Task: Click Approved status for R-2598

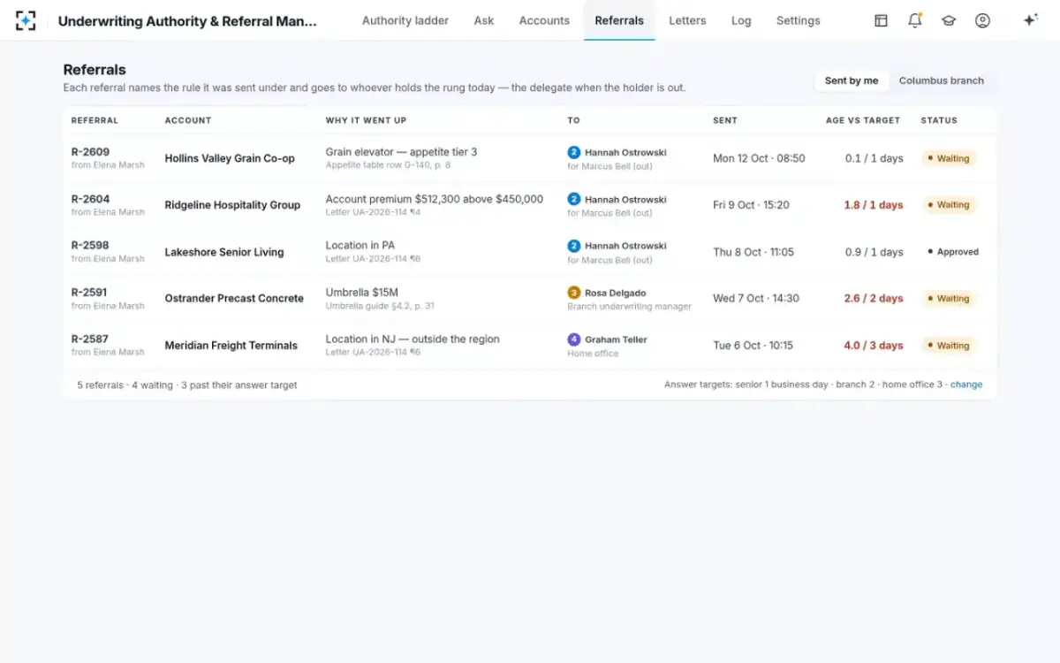Action: click(x=953, y=252)
